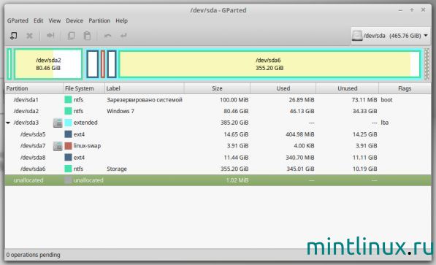Open the Help menu
This screenshot has width=436, height=265.
coord(121,20)
